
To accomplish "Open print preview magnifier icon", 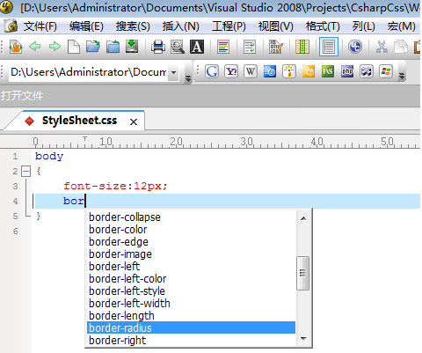I will (x=178, y=47).
